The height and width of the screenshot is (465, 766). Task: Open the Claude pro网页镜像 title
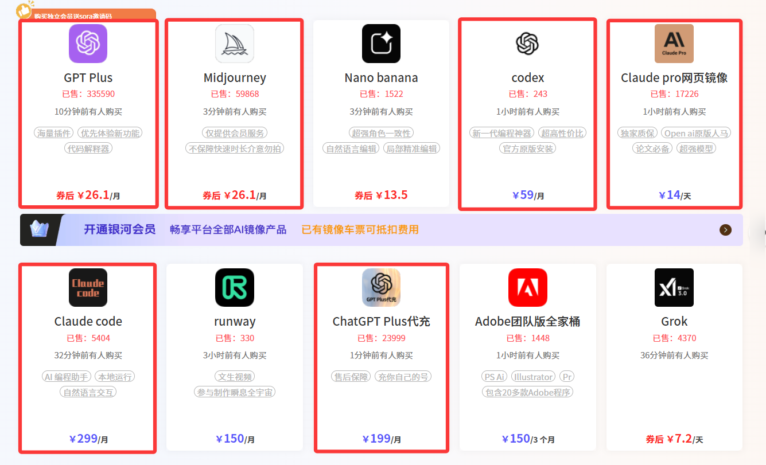674,78
